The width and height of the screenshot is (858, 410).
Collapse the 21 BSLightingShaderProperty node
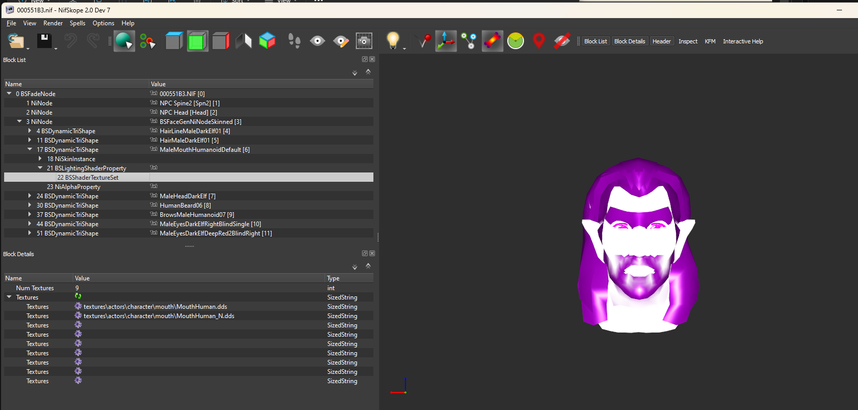click(x=40, y=168)
